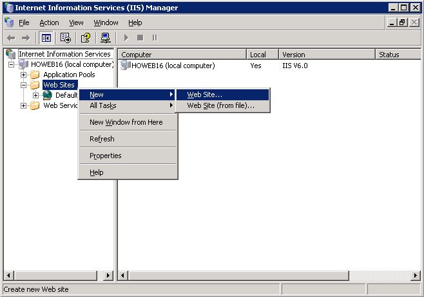Click the Yes value in Local column
424x297 pixels.
[256, 66]
